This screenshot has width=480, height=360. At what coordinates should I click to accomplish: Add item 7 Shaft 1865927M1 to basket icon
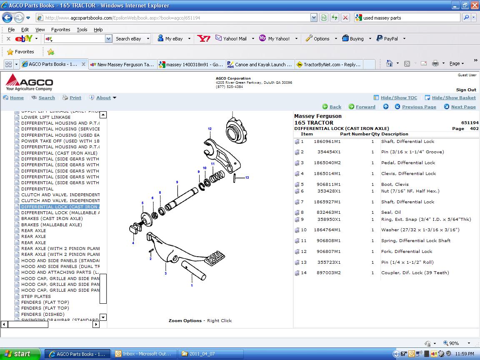click(x=297, y=202)
